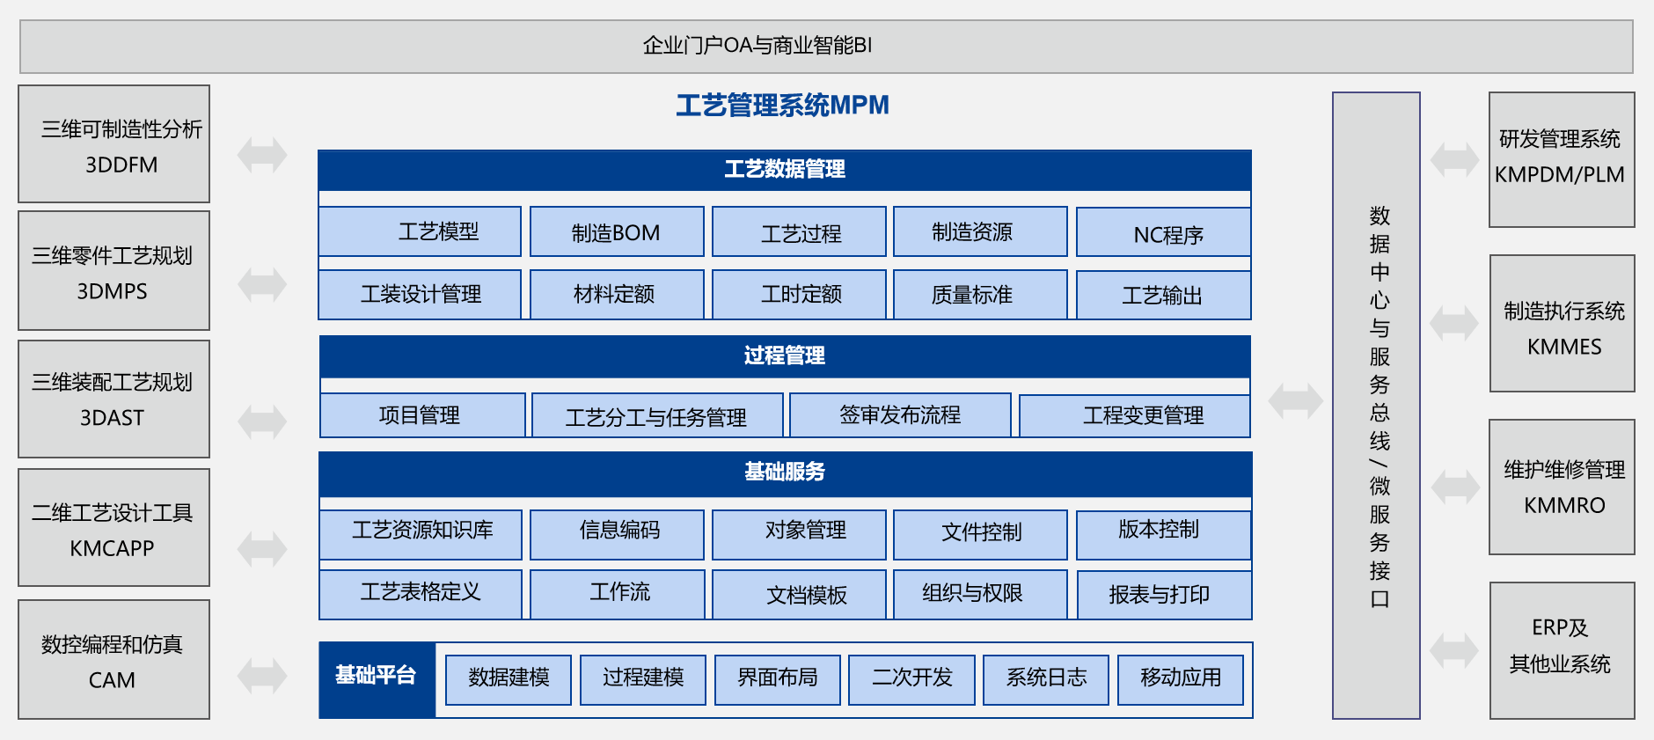Click the double arrow next to 3DMPS
This screenshot has width=1654, height=740.
pyautogui.click(x=262, y=284)
